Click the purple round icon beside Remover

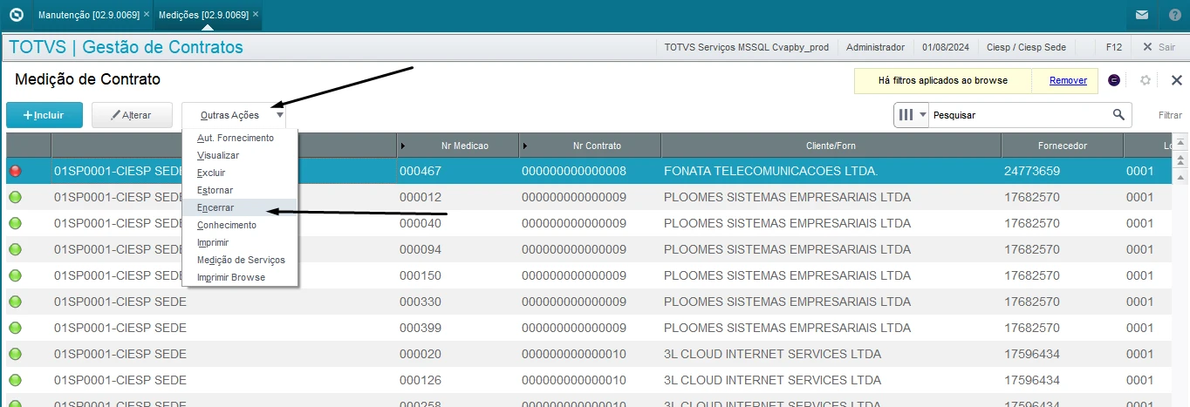pyautogui.click(x=1114, y=80)
